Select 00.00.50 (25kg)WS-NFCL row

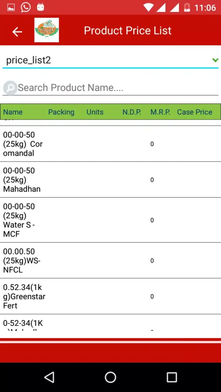110,261
